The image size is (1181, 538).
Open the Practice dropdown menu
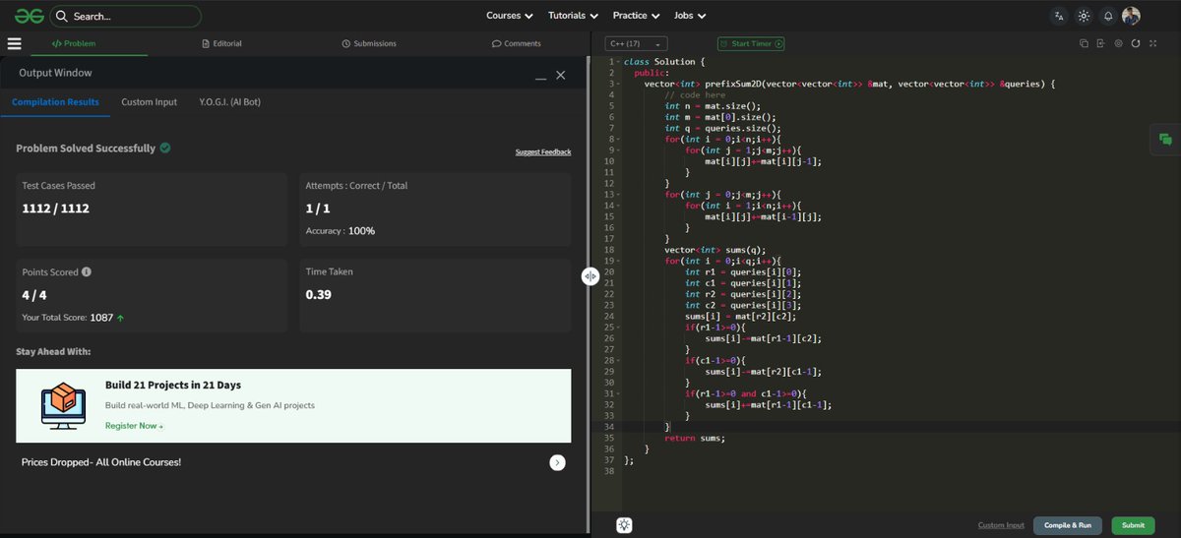[636, 16]
